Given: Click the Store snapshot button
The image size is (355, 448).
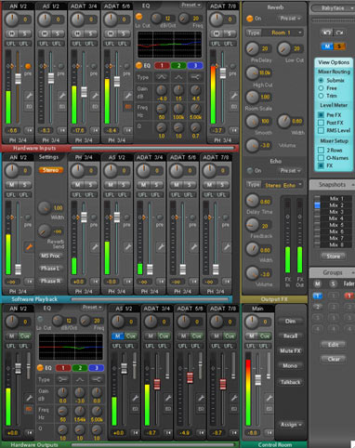Looking at the screenshot, I should (x=333, y=257).
